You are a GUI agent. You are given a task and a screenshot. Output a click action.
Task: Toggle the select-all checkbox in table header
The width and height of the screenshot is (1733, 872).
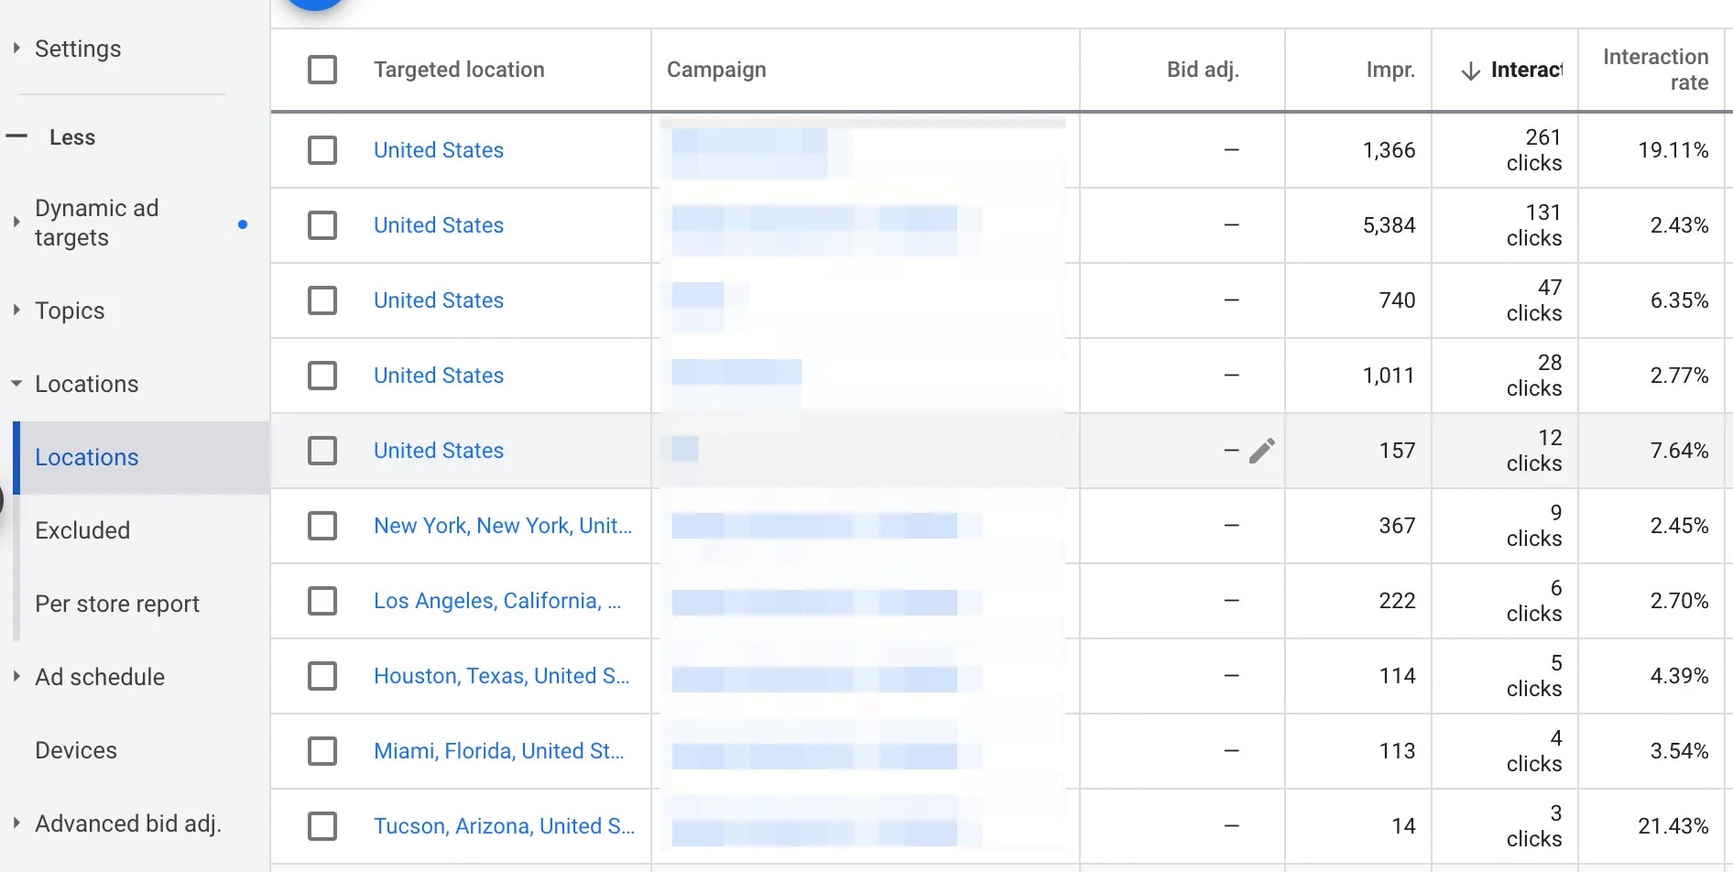coord(322,70)
